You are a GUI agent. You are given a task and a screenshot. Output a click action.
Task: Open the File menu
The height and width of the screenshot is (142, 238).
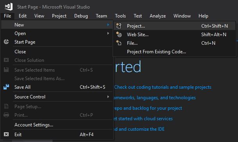(7, 16)
